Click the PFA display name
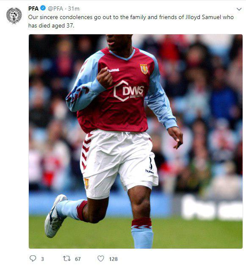This screenshot has height=266, width=246. pos(33,8)
